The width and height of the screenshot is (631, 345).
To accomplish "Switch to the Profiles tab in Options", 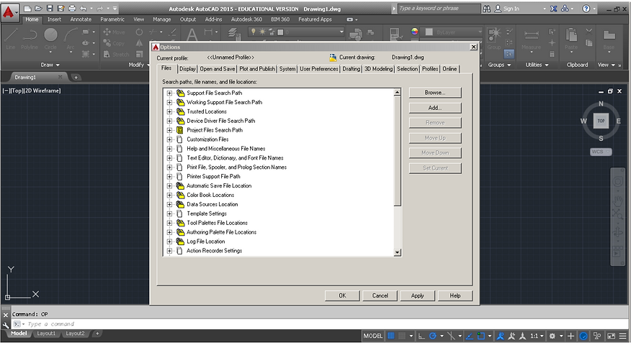I will 430,69.
